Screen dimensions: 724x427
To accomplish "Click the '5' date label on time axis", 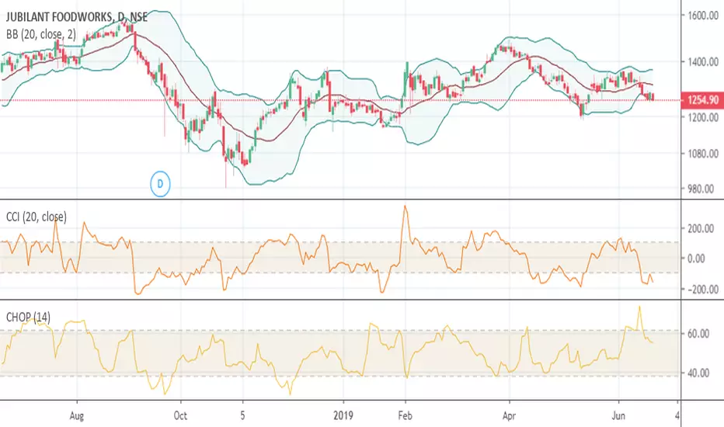I will pyautogui.click(x=242, y=416).
